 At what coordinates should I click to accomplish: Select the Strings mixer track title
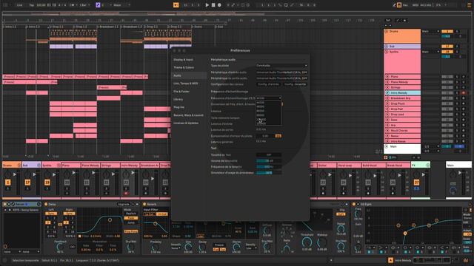click(x=110, y=166)
